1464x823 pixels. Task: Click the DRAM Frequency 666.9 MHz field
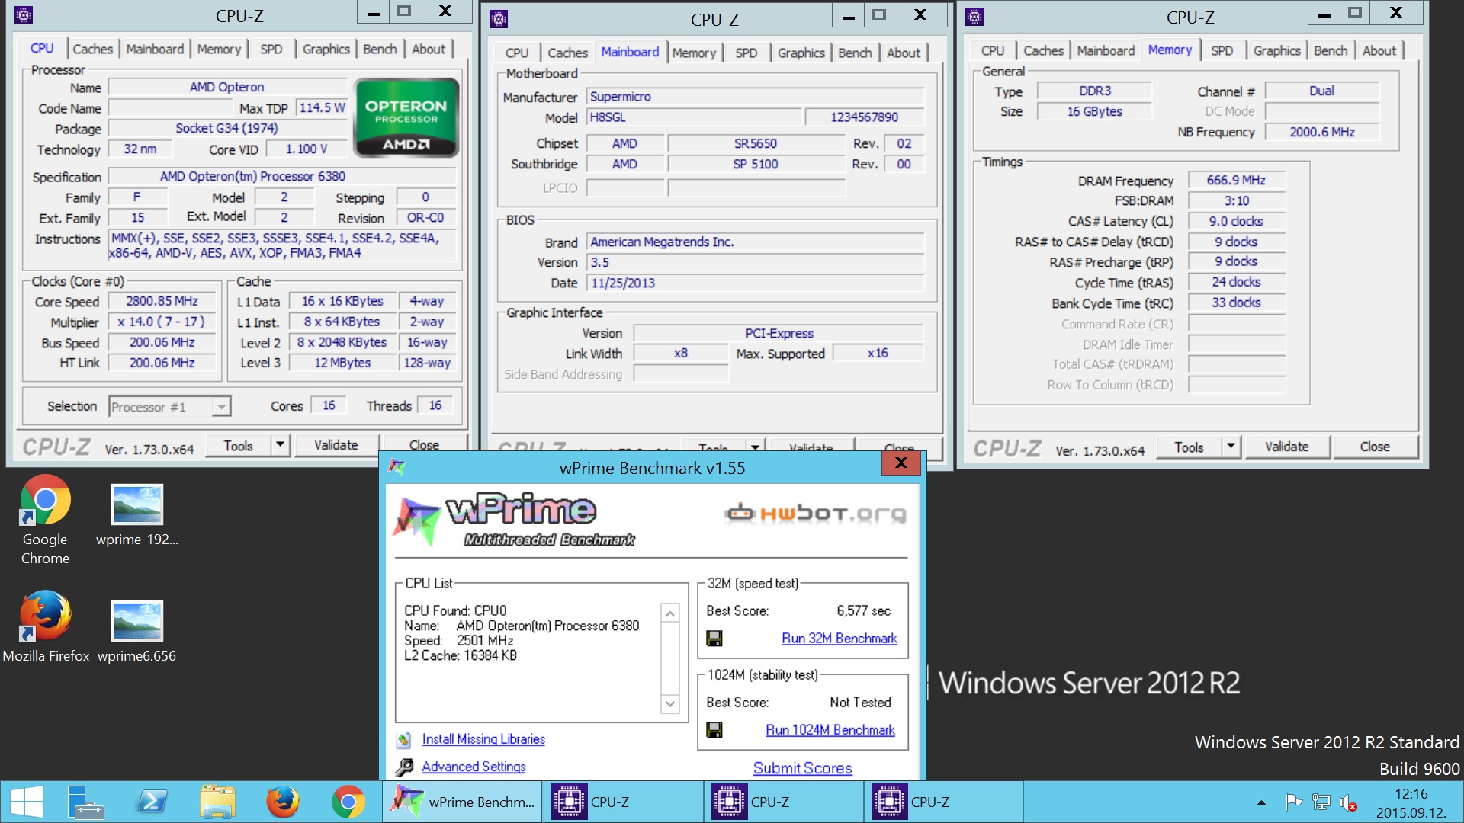click(x=1236, y=181)
